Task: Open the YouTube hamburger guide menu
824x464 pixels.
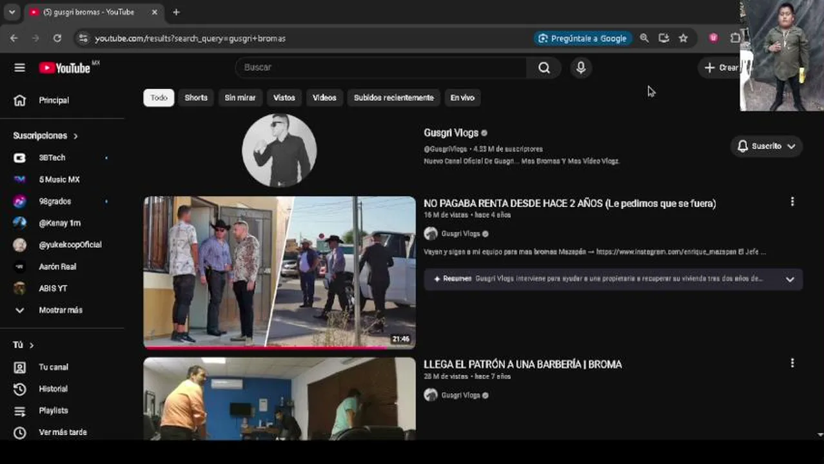Action: [19, 68]
